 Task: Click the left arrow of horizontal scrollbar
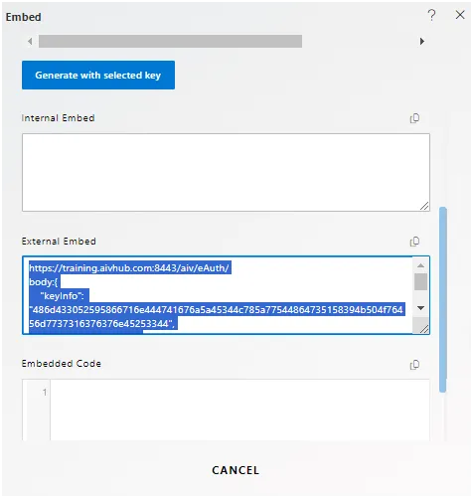pyautogui.click(x=30, y=42)
